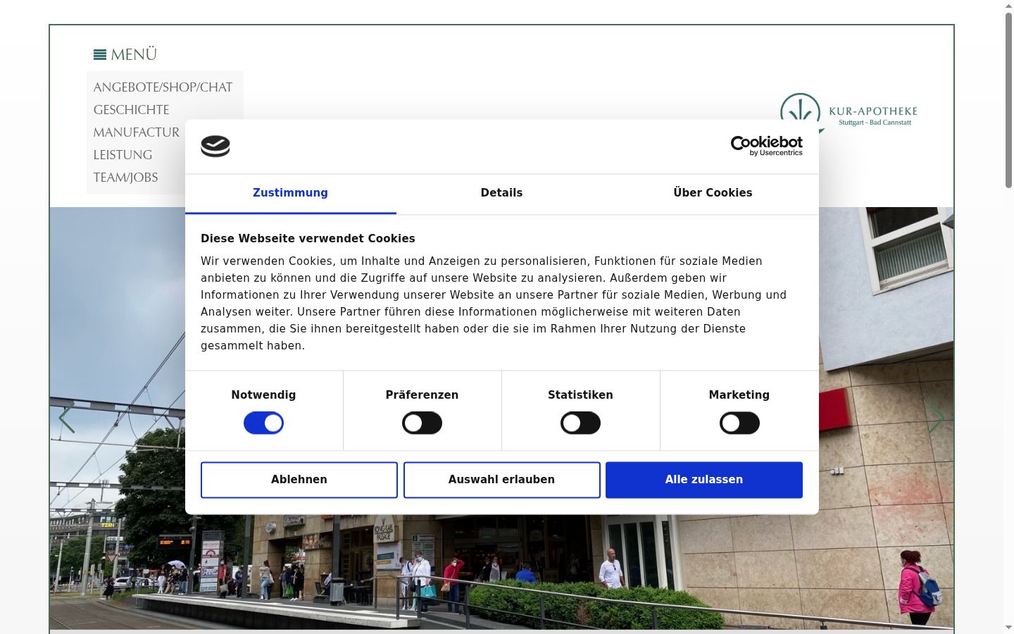Click the 'Präferenzen' category label
The width and height of the screenshot is (1014, 634).
[422, 394]
